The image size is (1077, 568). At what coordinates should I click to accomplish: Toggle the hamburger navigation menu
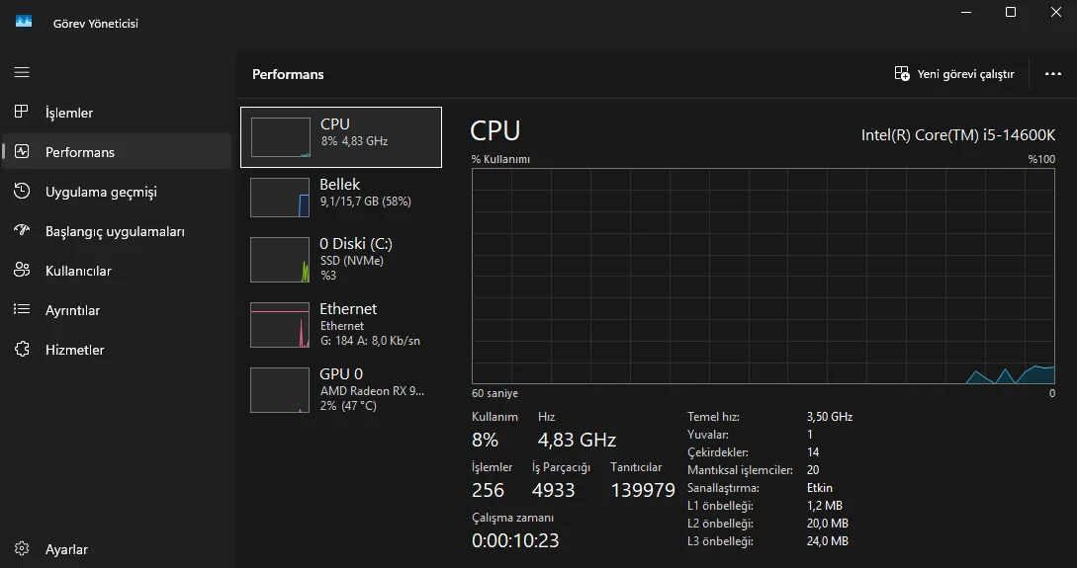22,72
